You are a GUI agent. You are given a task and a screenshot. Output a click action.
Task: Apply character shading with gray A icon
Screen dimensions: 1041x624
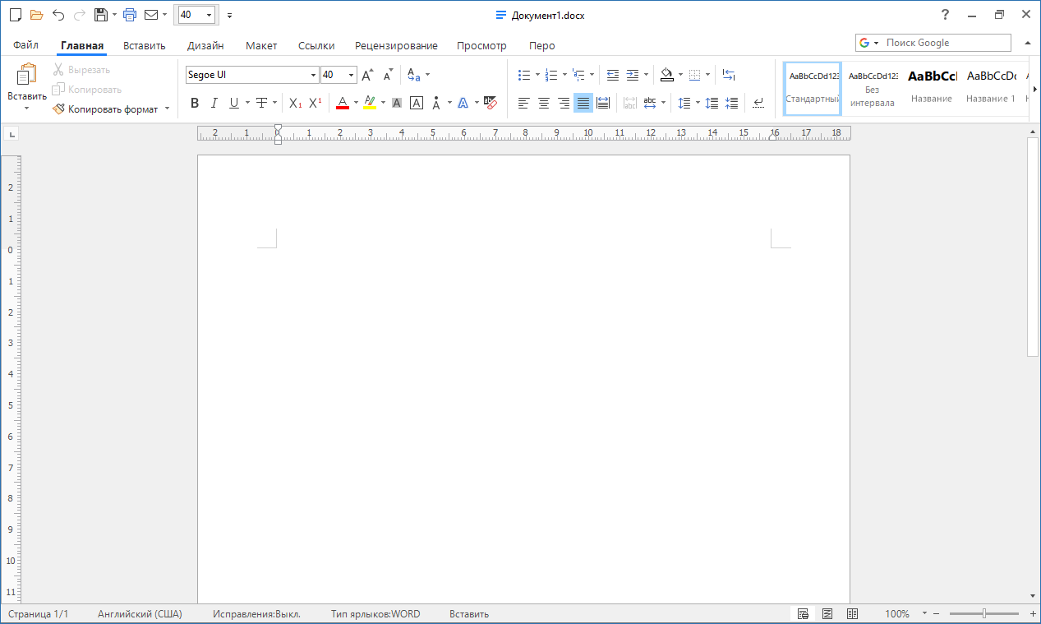click(397, 103)
